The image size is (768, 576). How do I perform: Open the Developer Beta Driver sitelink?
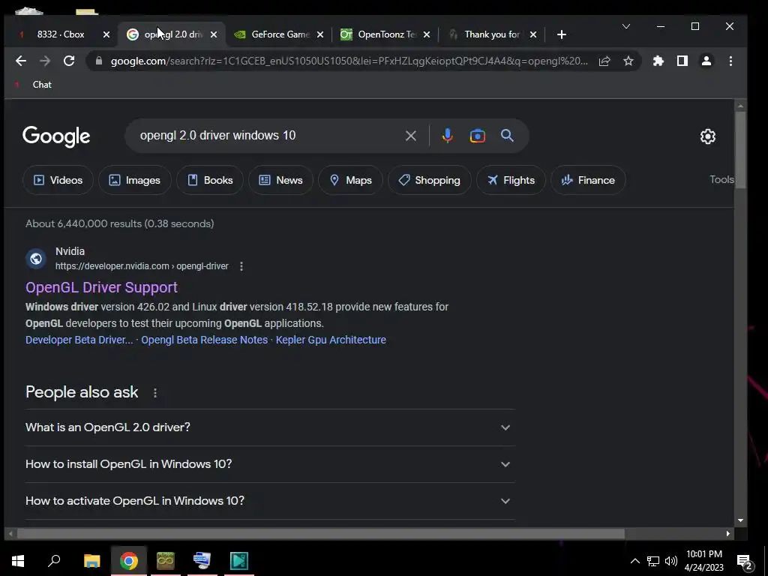click(x=79, y=340)
